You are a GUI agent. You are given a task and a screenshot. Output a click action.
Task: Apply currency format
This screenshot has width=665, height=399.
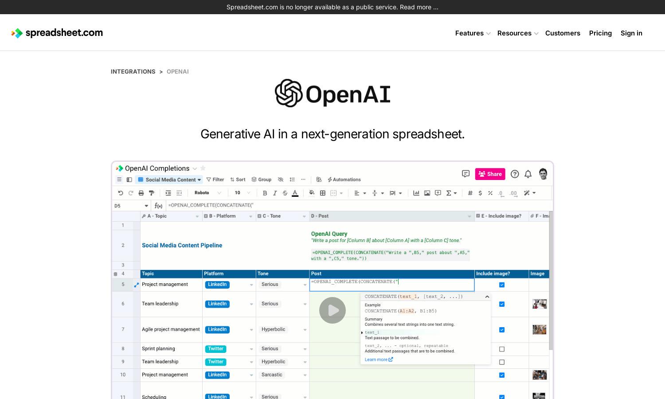click(480, 193)
